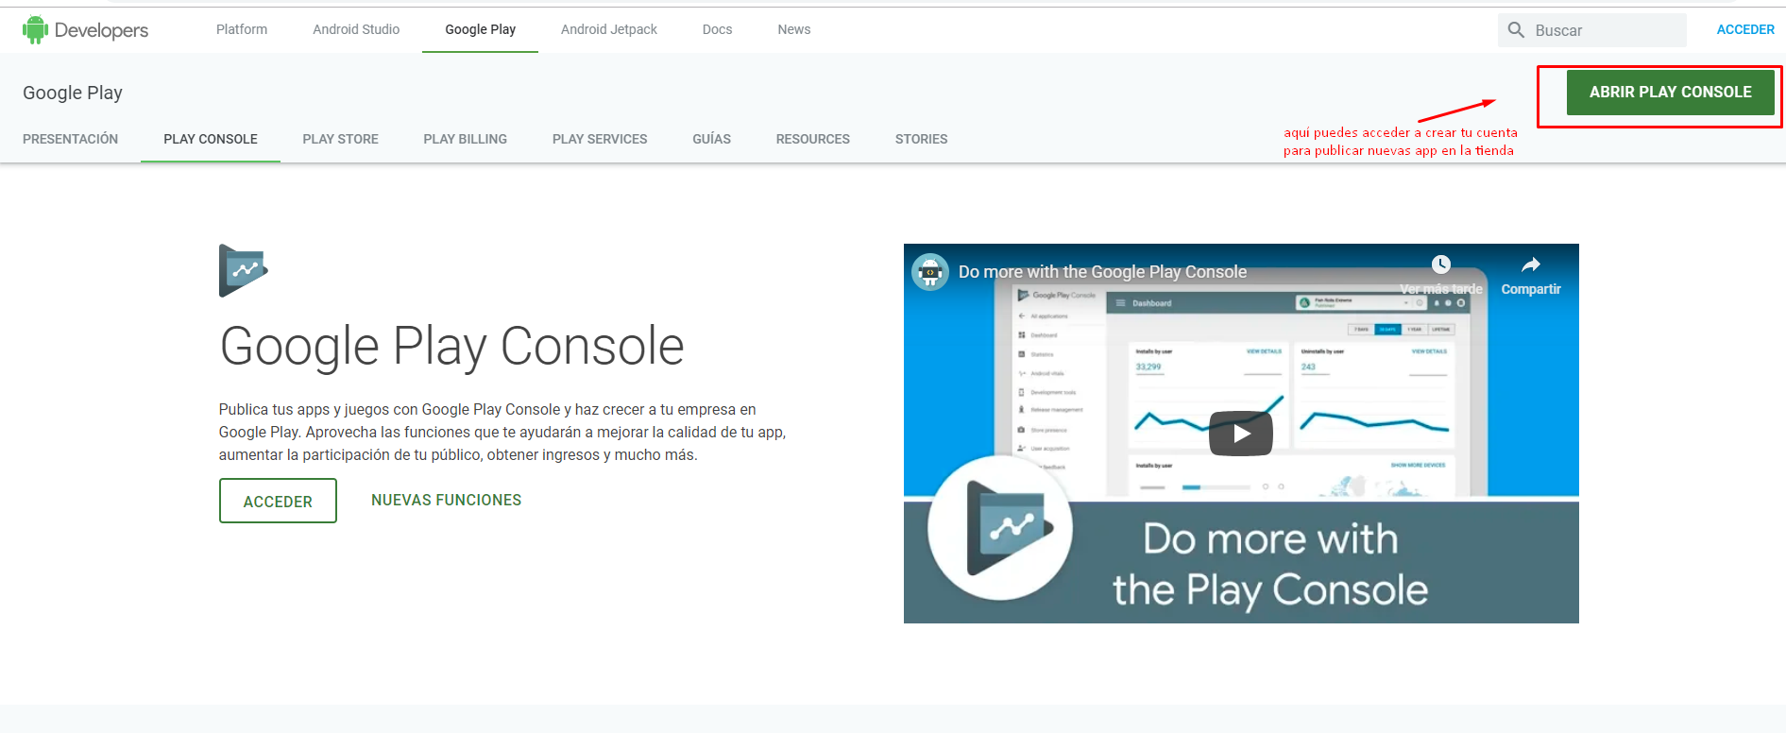1786x733 pixels.
Task: Click the 'Google Play Console' main heading text
Action: coord(451,346)
